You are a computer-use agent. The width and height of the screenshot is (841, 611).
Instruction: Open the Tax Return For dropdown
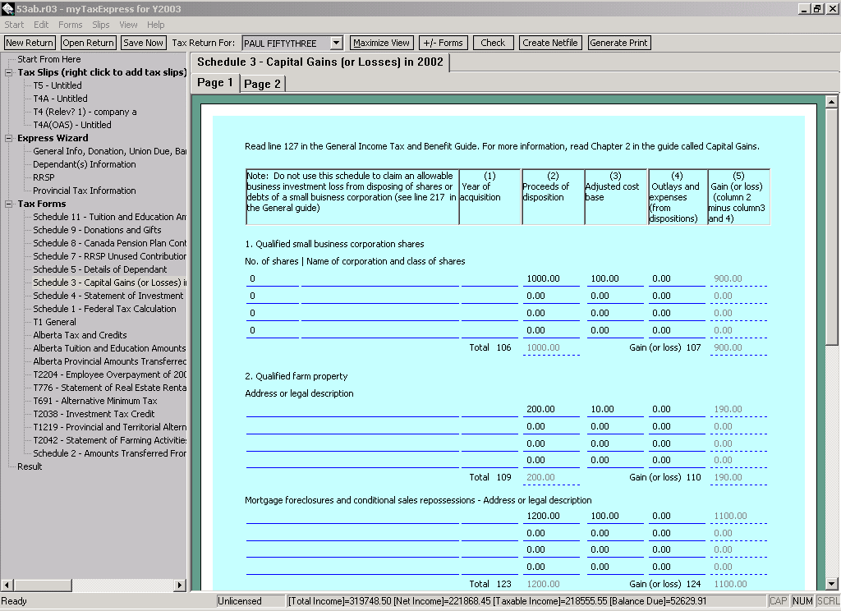point(336,43)
